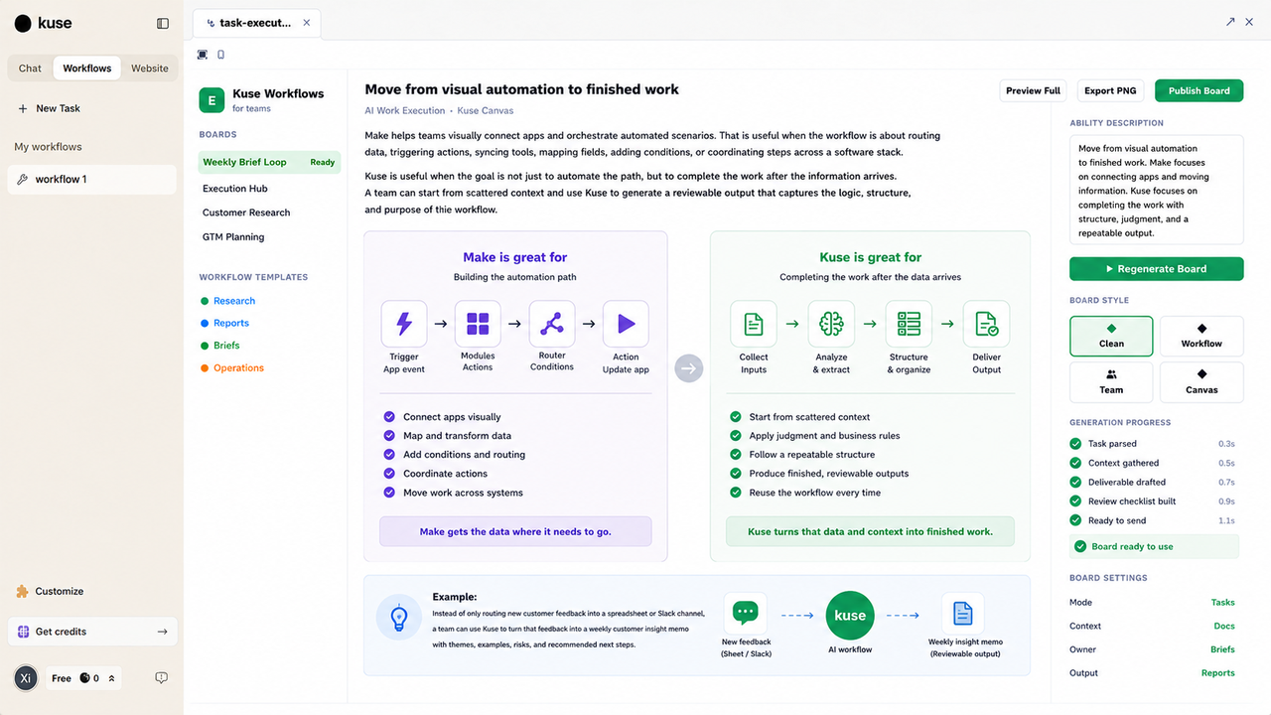Click the green E Kuse Workflows logo

pyautogui.click(x=212, y=100)
